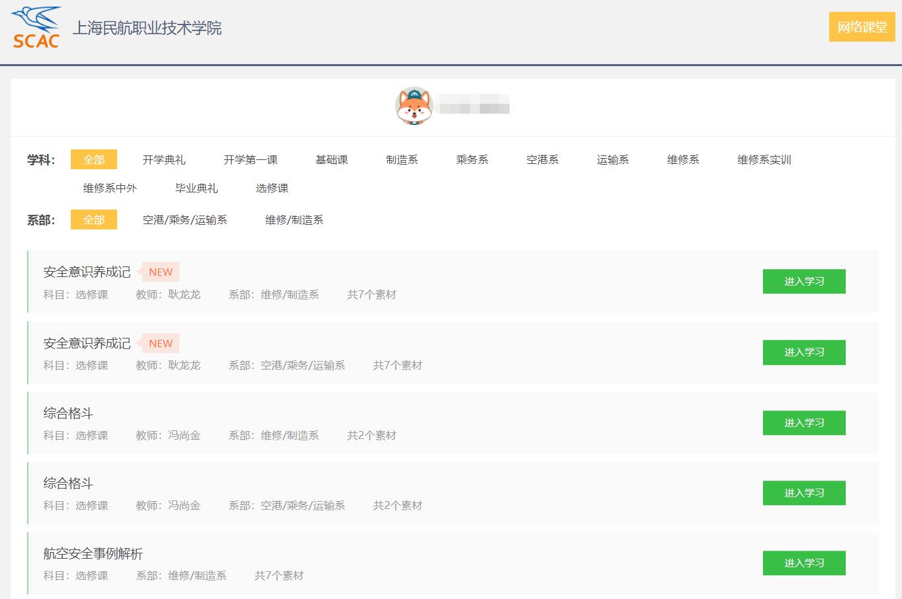
Task: Select the 开学典礼 subject filter
Action: [x=164, y=160]
